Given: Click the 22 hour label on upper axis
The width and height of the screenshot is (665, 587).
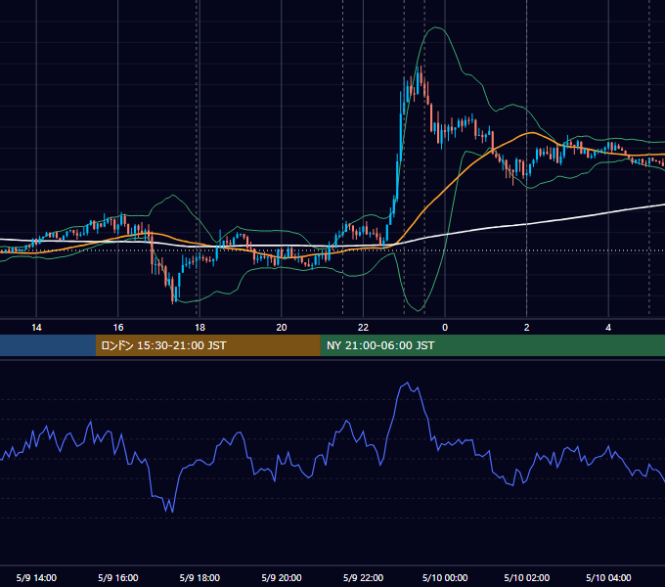Looking at the screenshot, I should click(x=363, y=328).
